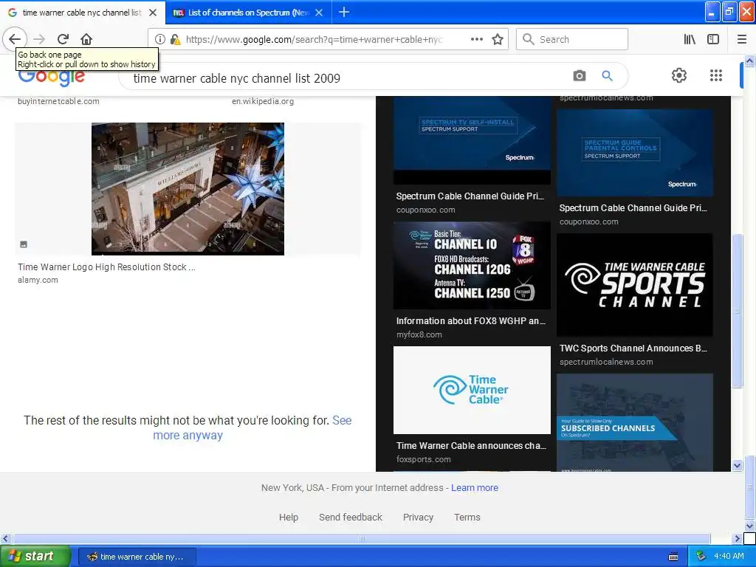This screenshot has height=567, width=756.
Task: Close the List of channels on Spectrum tab
Action: click(319, 13)
